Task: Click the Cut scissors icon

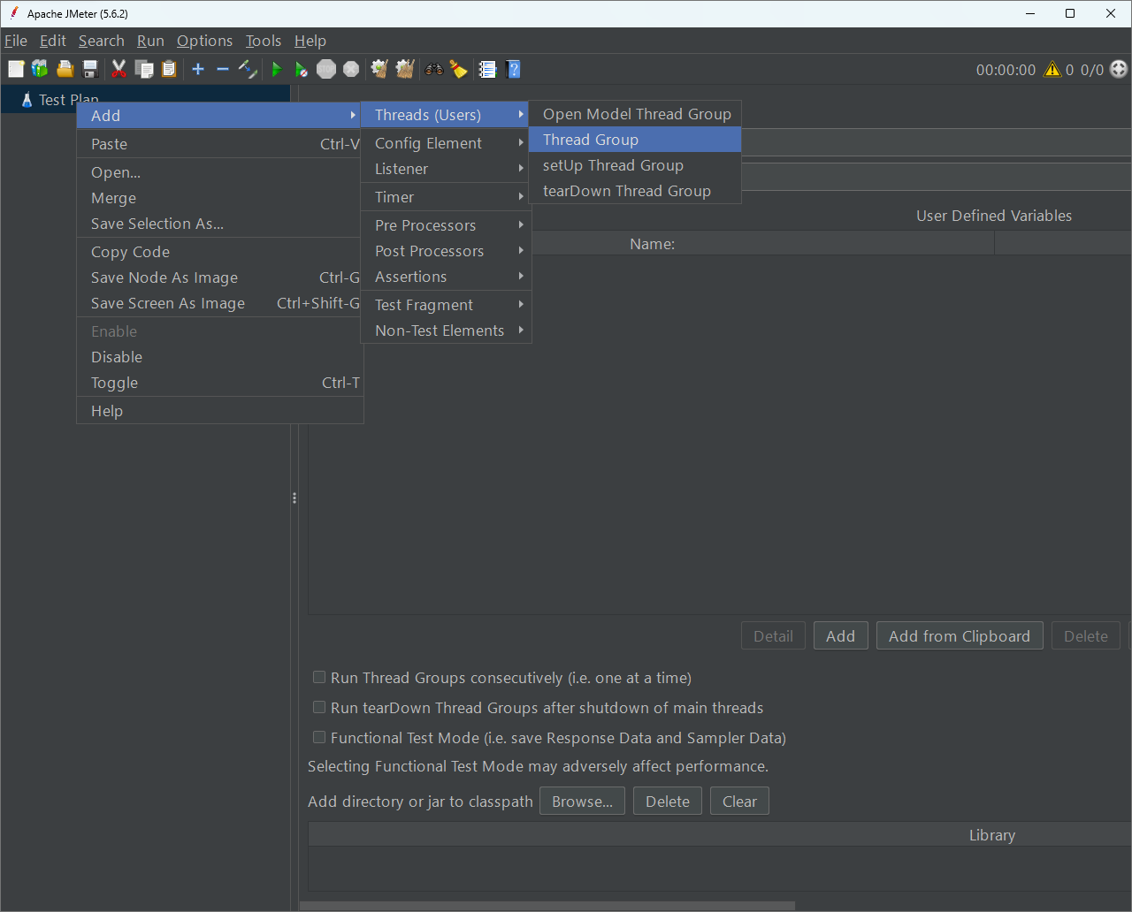Action: point(119,69)
